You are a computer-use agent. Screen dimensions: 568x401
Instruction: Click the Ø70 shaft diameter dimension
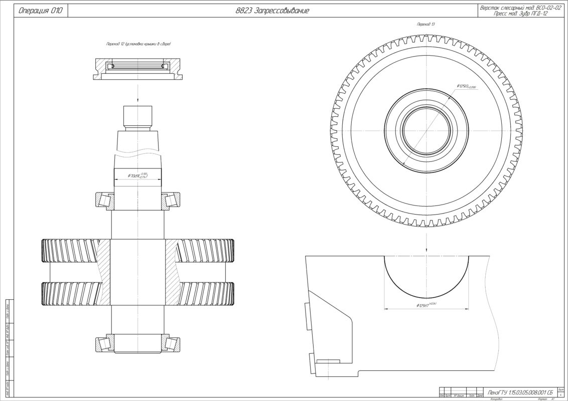point(138,175)
